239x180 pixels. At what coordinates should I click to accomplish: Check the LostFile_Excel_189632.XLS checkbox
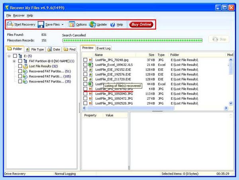pyautogui.click(x=85, y=65)
